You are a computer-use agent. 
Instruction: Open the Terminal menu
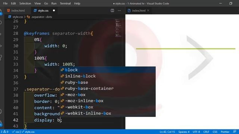click(65, 3)
